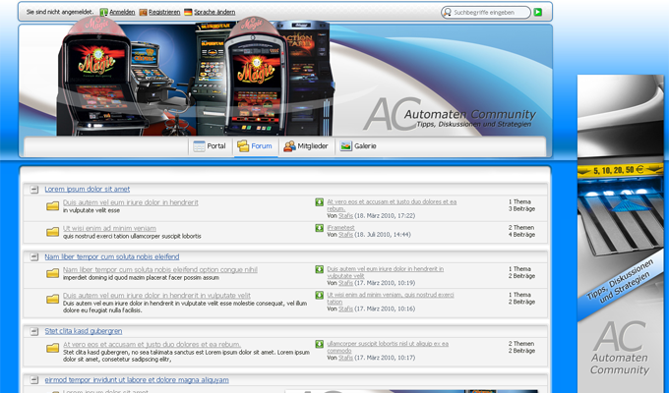
Task: Open the Portal tab
Action: point(210,146)
